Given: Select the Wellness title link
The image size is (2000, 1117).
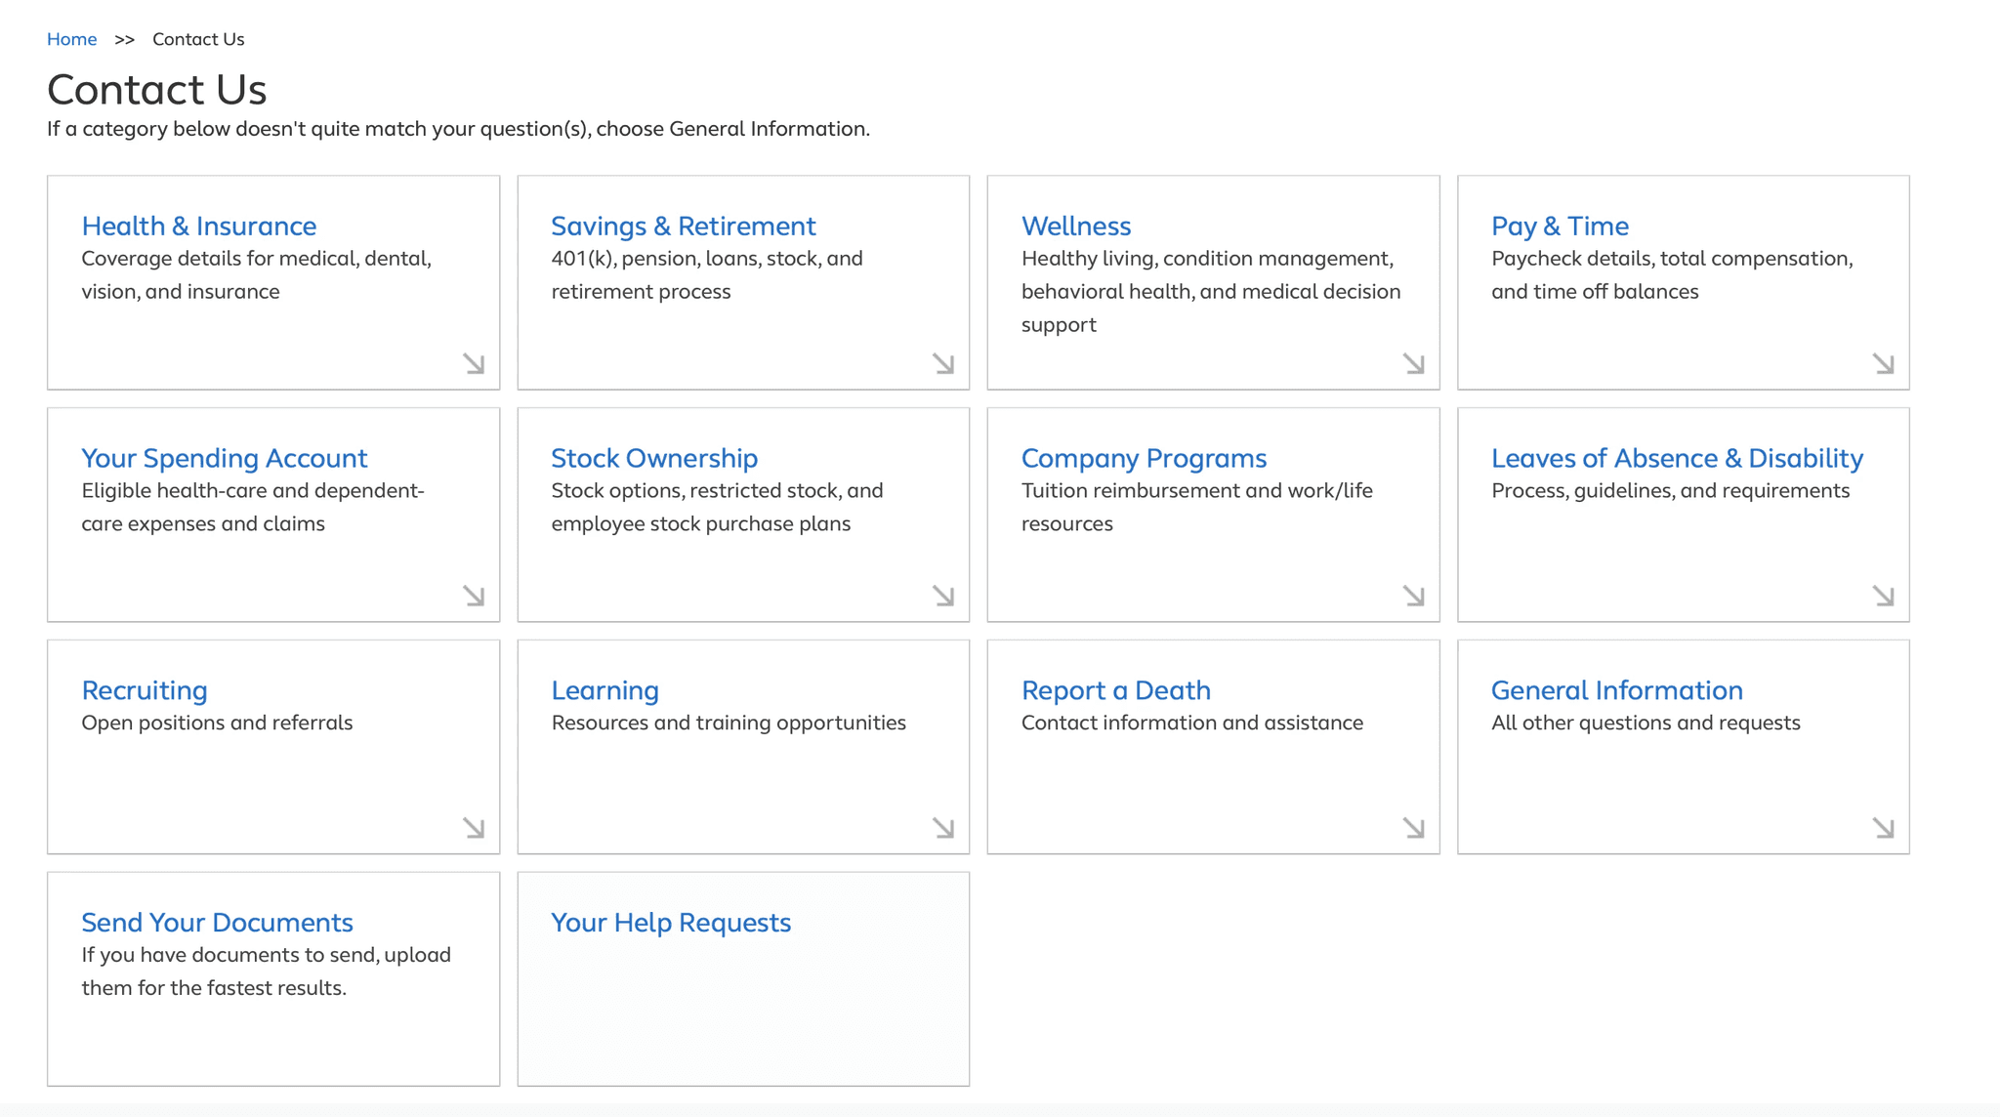Looking at the screenshot, I should pos(1075,226).
